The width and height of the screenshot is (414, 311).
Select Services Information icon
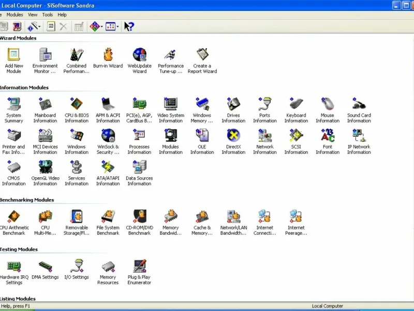[77, 173]
